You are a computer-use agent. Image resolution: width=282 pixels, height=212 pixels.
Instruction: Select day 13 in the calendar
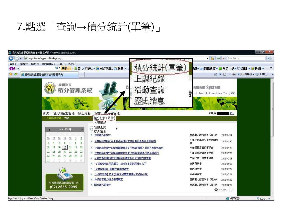tap(65, 147)
